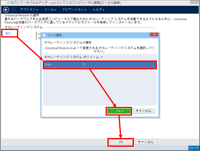Open the ヘルプ menu
This screenshot has height=151, width=200.
point(98,10)
